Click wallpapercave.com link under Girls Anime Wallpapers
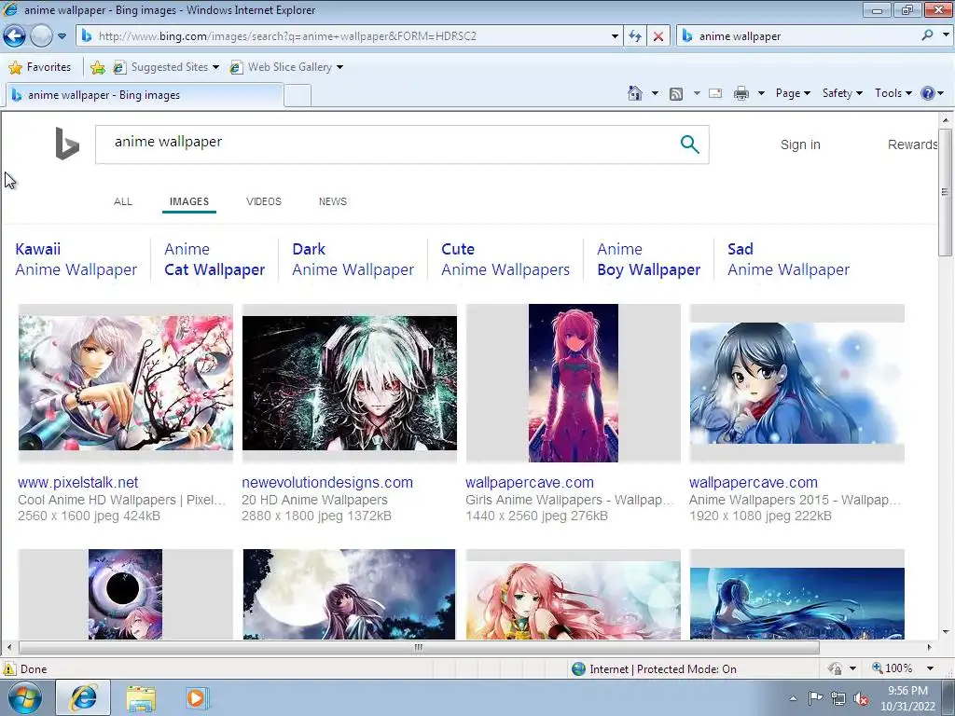This screenshot has width=955, height=716. 530,482
